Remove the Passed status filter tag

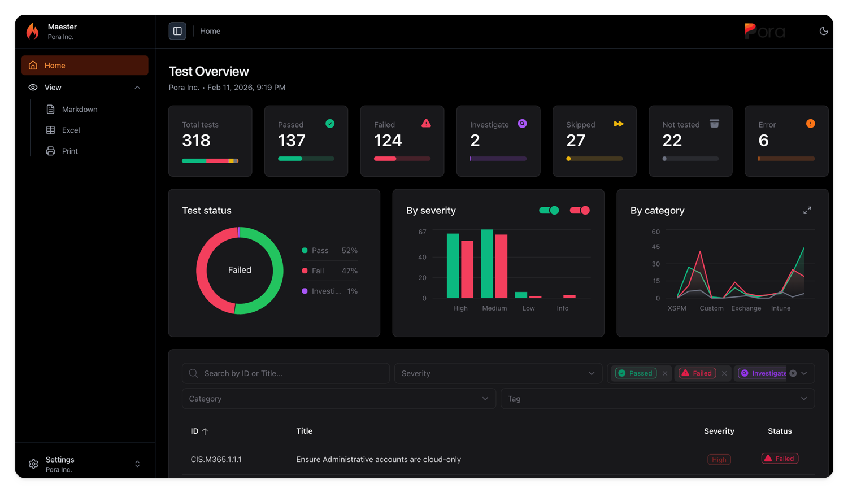[665, 373]
